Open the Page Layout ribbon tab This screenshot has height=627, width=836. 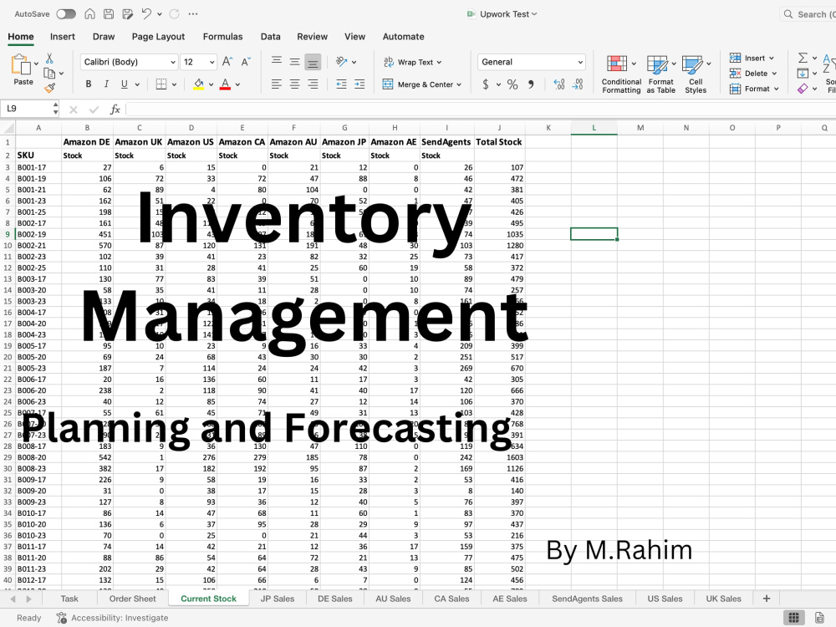coord(158,37)
